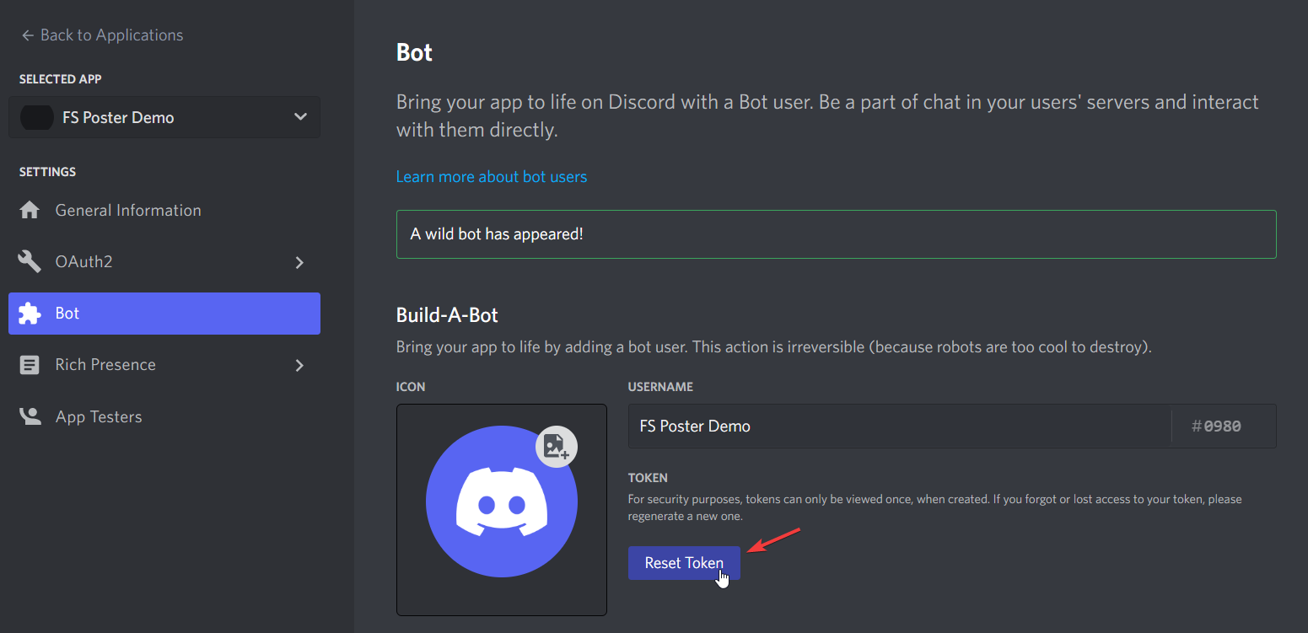1308x633 pixels.
Task: Click the bot Username input field
Action: [x=899, y=426]
